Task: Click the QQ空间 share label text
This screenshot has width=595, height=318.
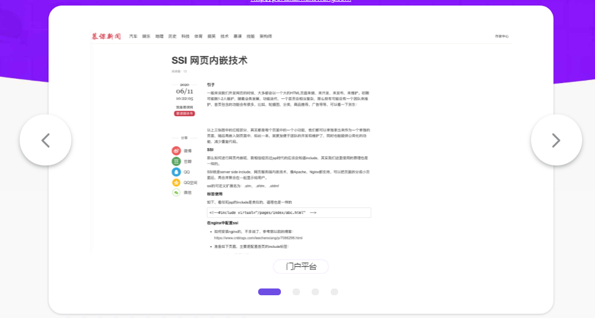Action: click(191, 183)
